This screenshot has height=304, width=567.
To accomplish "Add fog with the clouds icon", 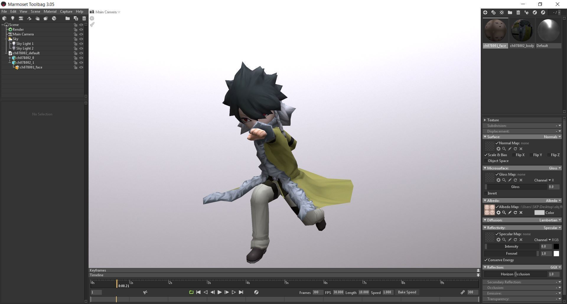I will (38, 18).
